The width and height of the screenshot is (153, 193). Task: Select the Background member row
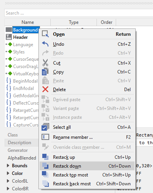25,30
